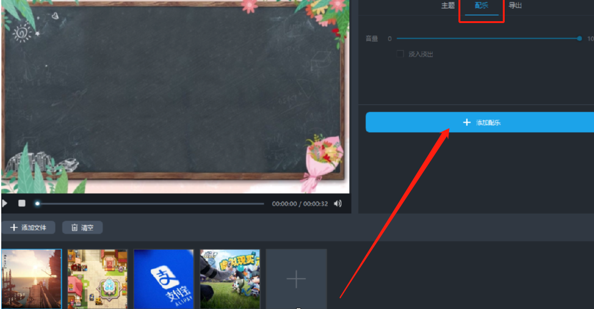Click 添加文件 to add files

tap(28, 227)
